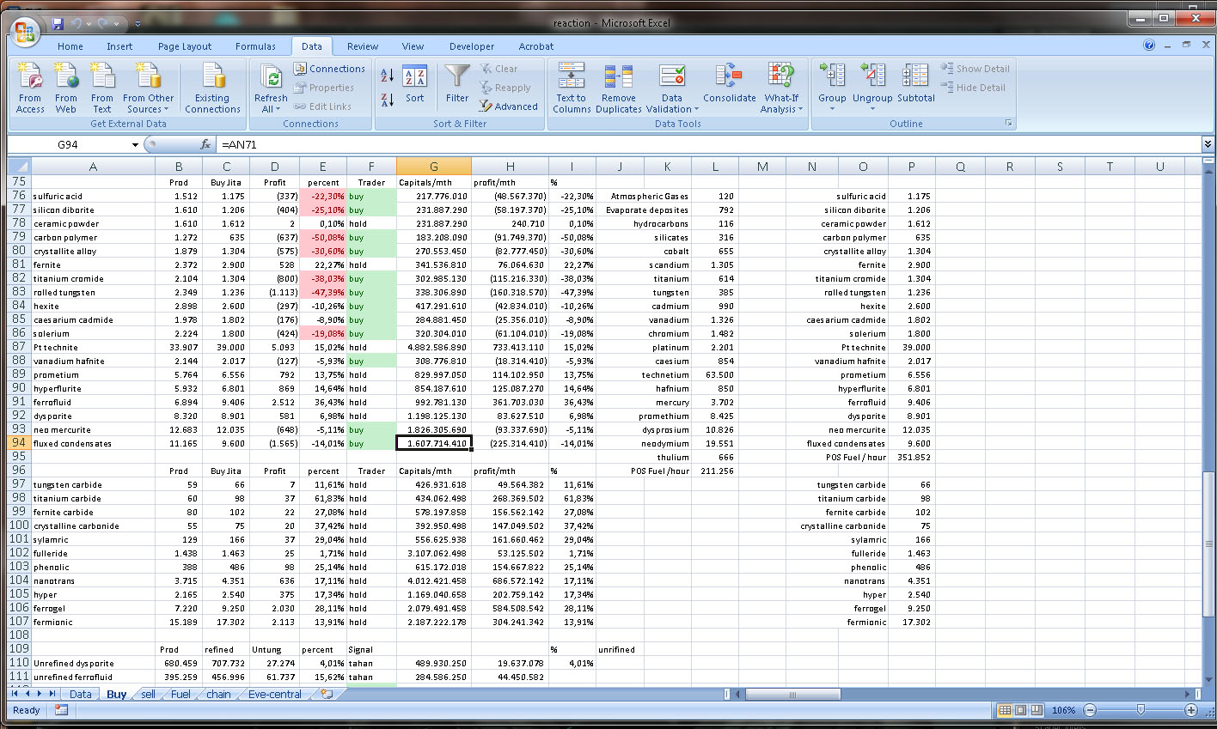Click the zoom in plus button

point(1190,710)
